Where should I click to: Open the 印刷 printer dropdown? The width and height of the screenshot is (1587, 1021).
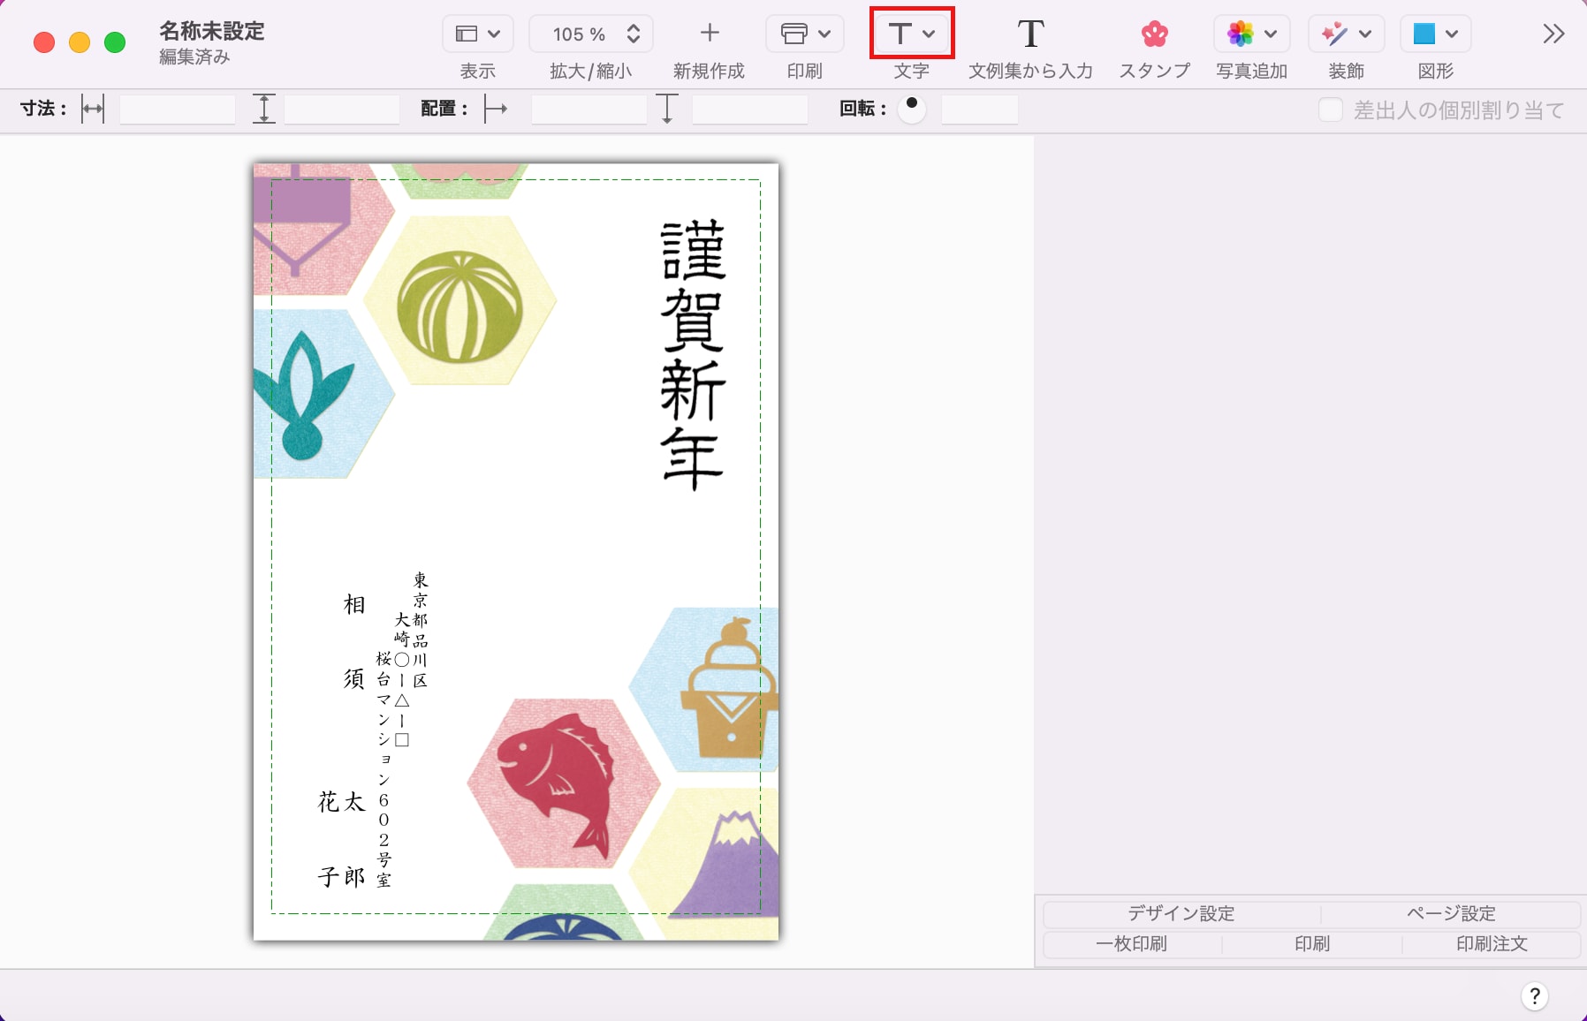[804, 34]
